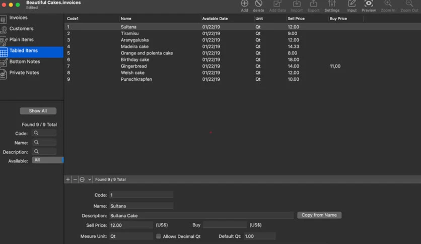Click the Show All button

(38, 111)
